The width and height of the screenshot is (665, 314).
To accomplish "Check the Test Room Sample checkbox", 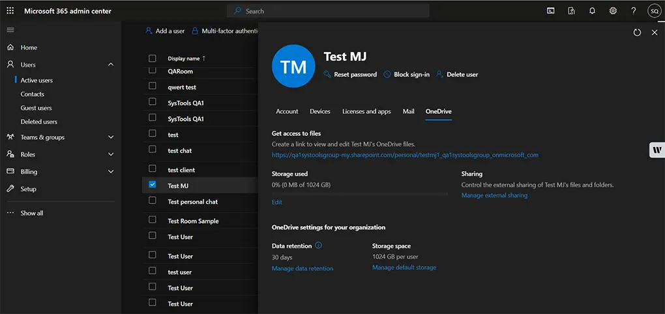I will (x=153, y=219).
